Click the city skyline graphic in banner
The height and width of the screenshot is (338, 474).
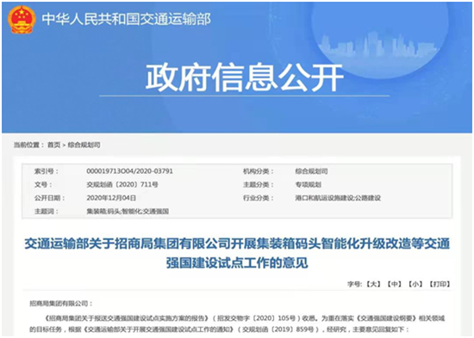click(x=374, y=45)
